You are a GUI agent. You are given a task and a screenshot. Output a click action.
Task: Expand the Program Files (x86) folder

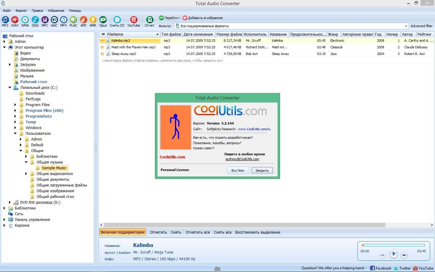pyautogui.click(x=15, y=111)
